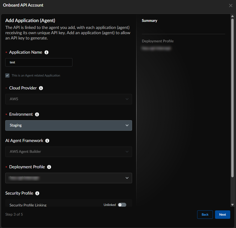Click the vertical scrollbar thumb
Viewport: 236px width, 228px height.
click(232, 97)
